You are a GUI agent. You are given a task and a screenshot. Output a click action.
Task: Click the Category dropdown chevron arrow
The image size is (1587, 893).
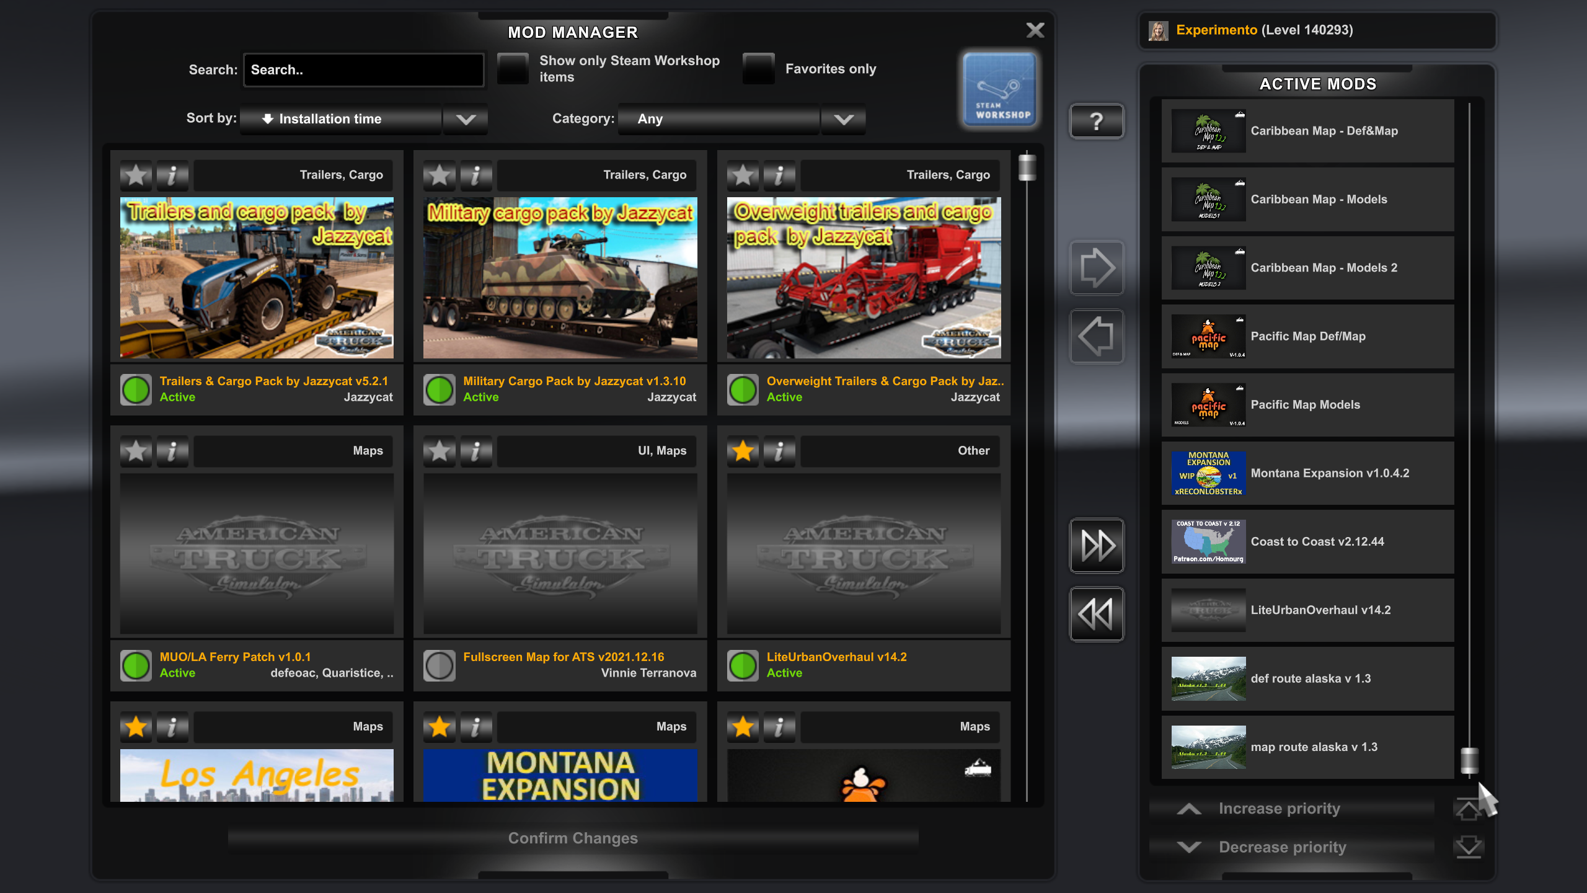click(843, 119)
